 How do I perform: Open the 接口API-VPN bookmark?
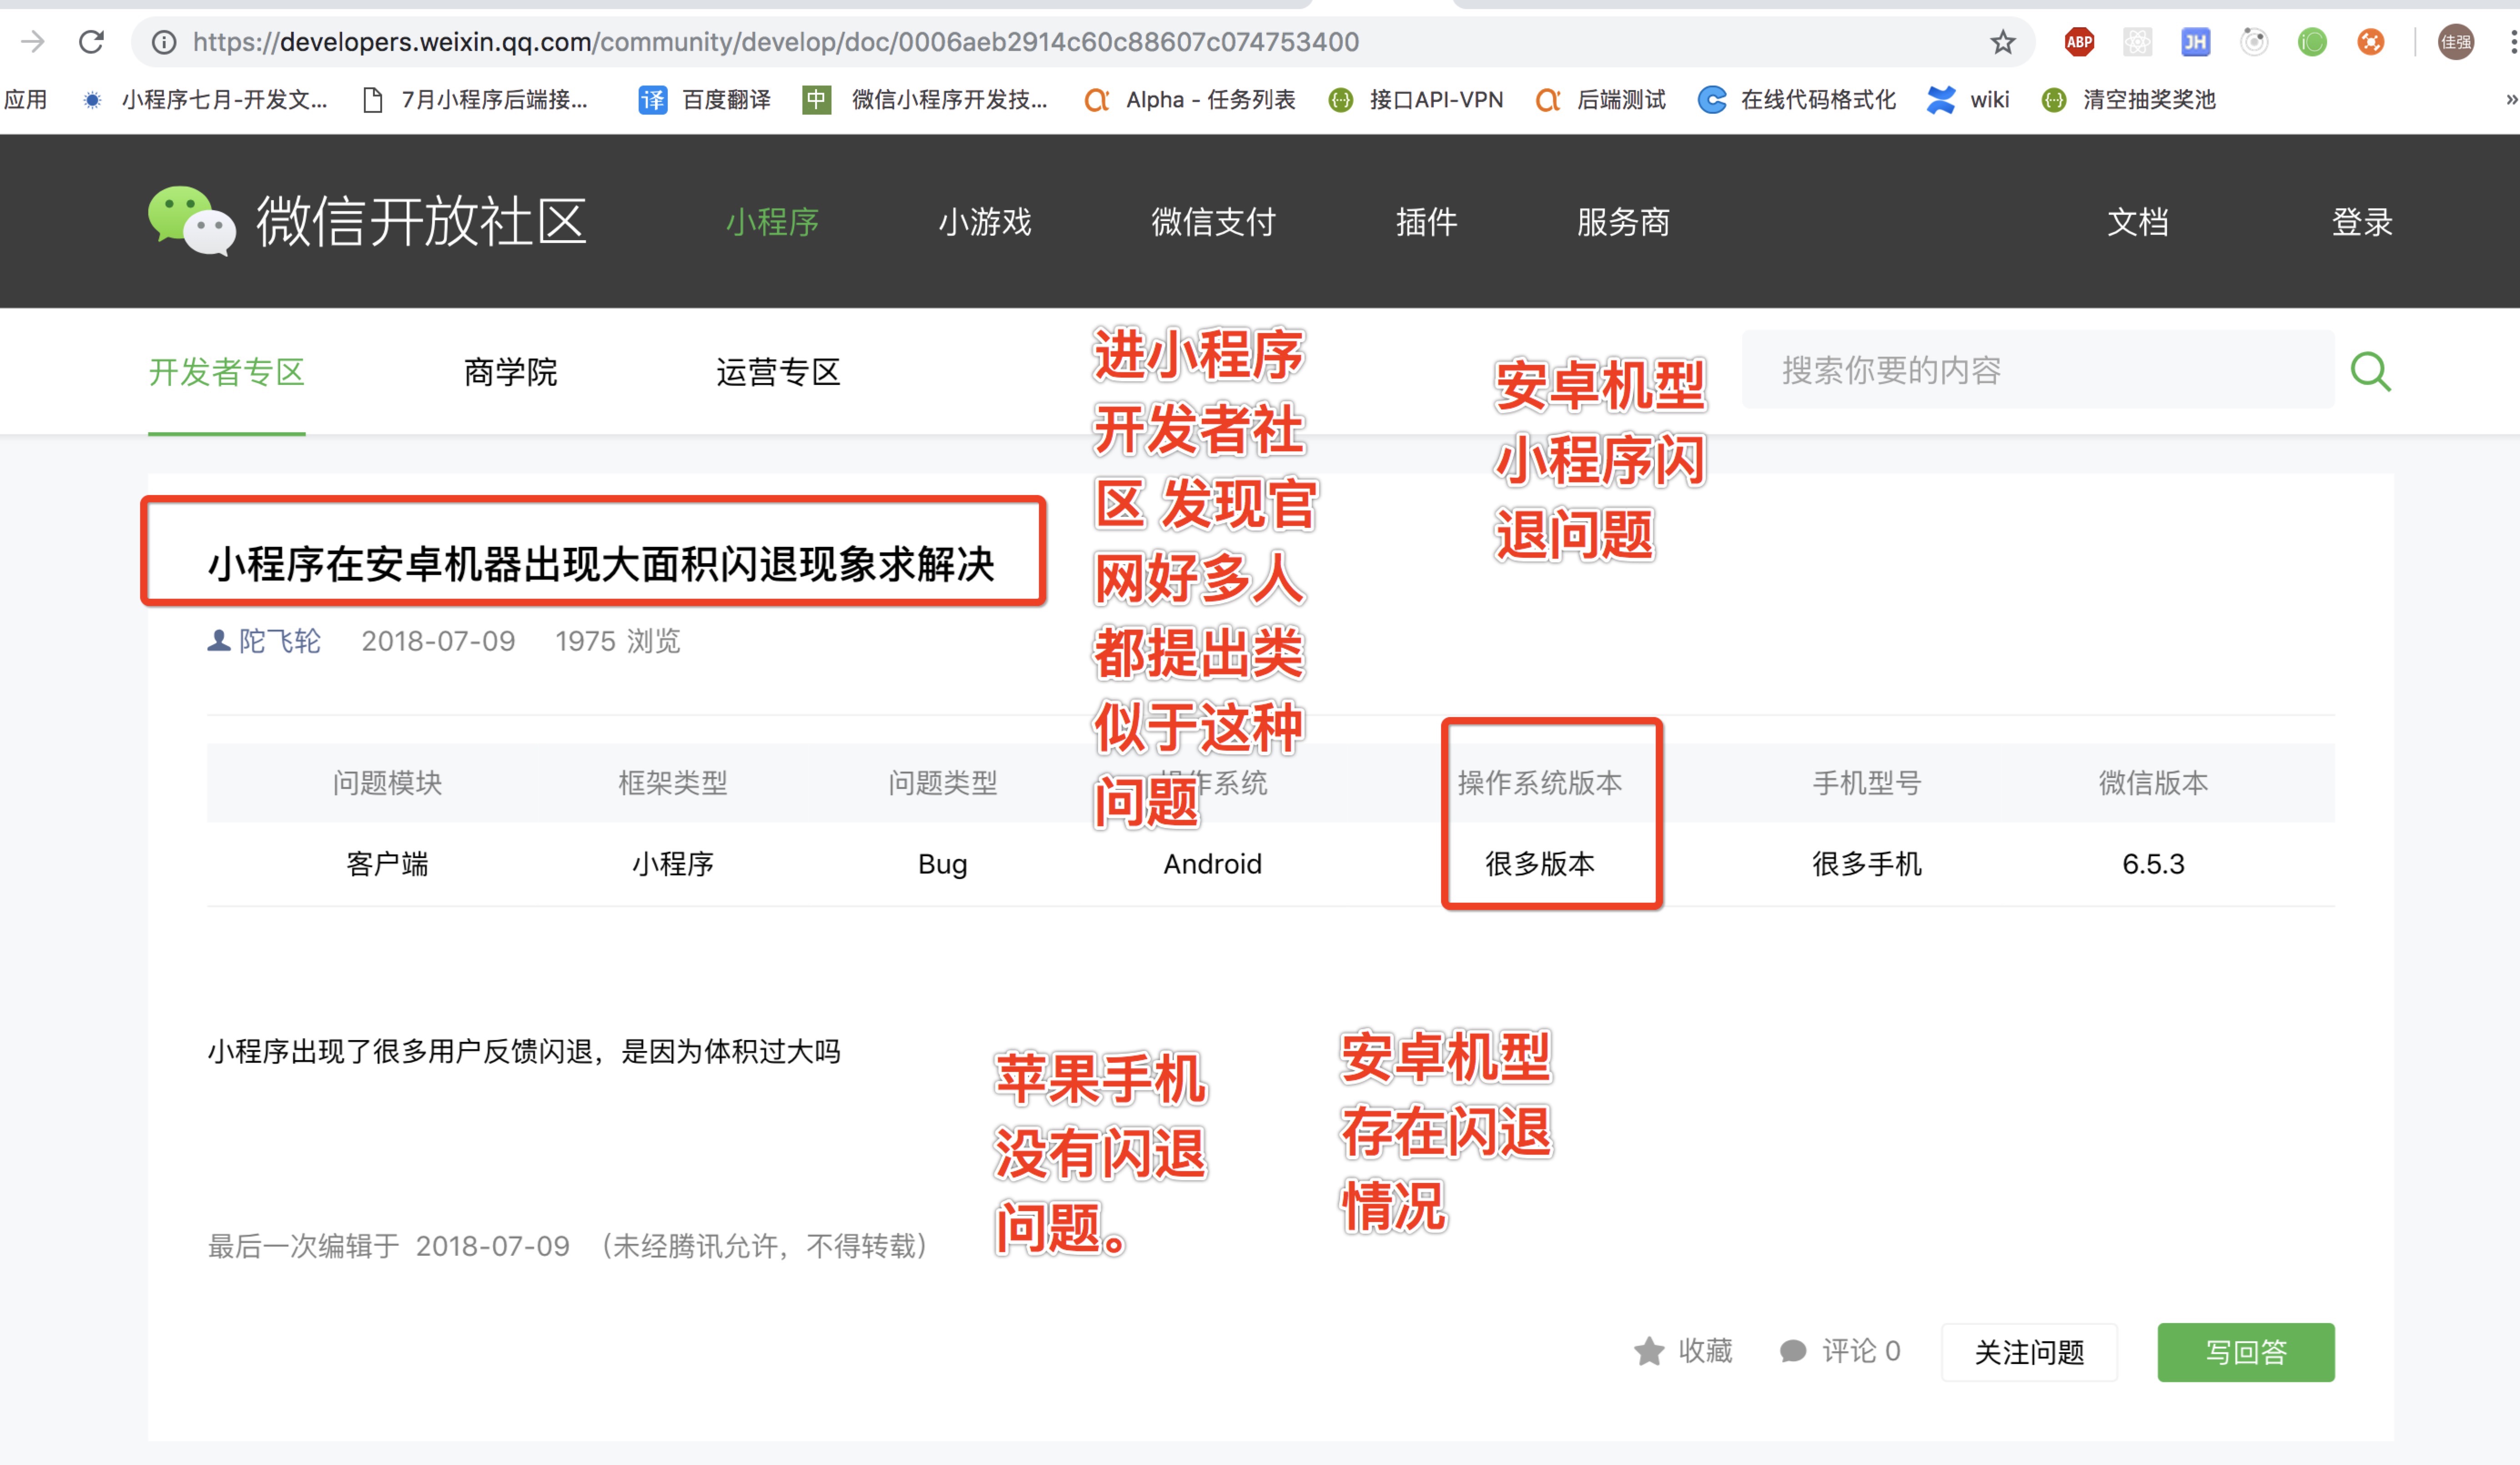click(x=1416, y=99)
